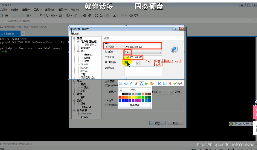257x150 pixels.
Task: Click the print icon in Xshell toolbar
Action: [53, 15]
